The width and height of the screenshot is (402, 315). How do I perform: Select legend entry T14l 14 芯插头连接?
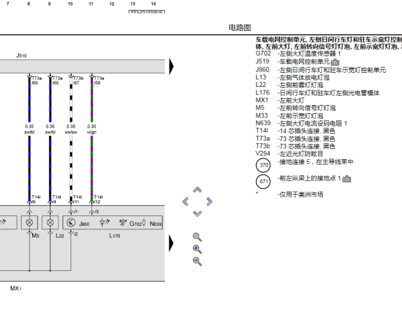(x=295, y=131)
